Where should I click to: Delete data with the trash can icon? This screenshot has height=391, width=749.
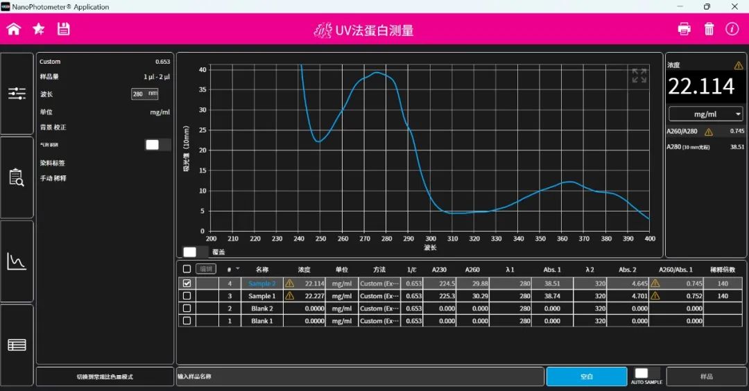click(x=709, y=29)
